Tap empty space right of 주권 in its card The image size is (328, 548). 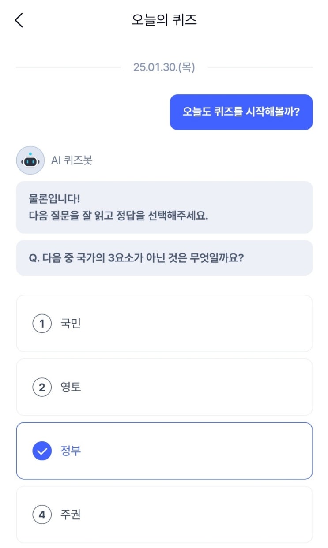[x=199, y=514]
